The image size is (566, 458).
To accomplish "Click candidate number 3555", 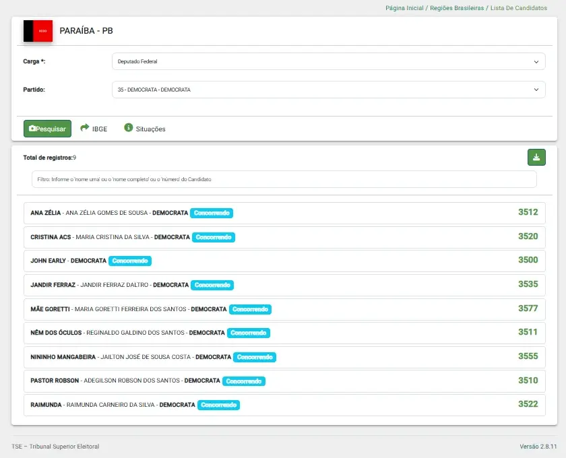I will pos(528,356).
